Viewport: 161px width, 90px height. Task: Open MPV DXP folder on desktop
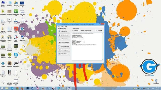click(x=3, y=30)
